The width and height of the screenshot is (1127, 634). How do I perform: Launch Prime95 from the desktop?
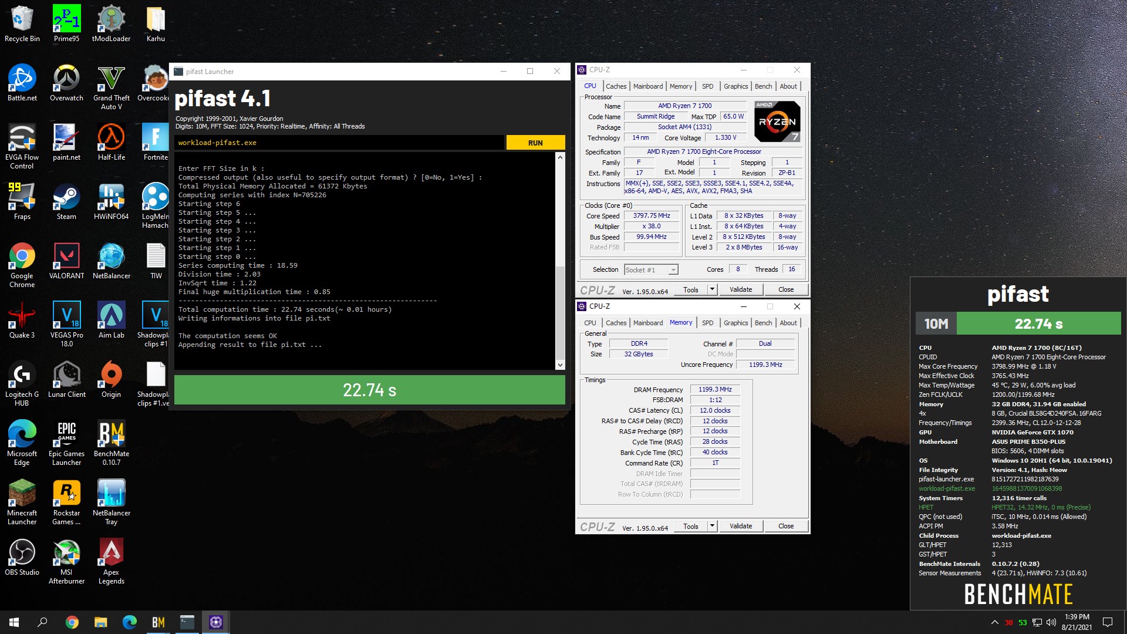tap(66, 23)
